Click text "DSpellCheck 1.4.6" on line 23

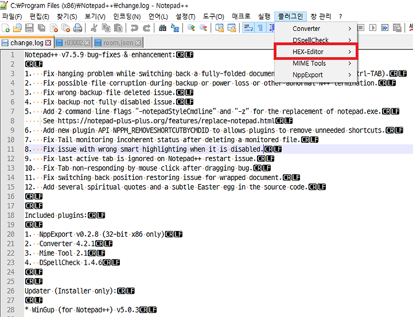pyautogui.click(x=71, y=263)
